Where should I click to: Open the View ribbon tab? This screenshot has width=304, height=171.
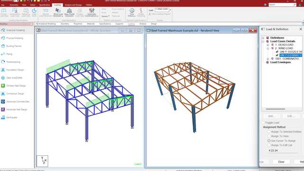pos(24,5)
